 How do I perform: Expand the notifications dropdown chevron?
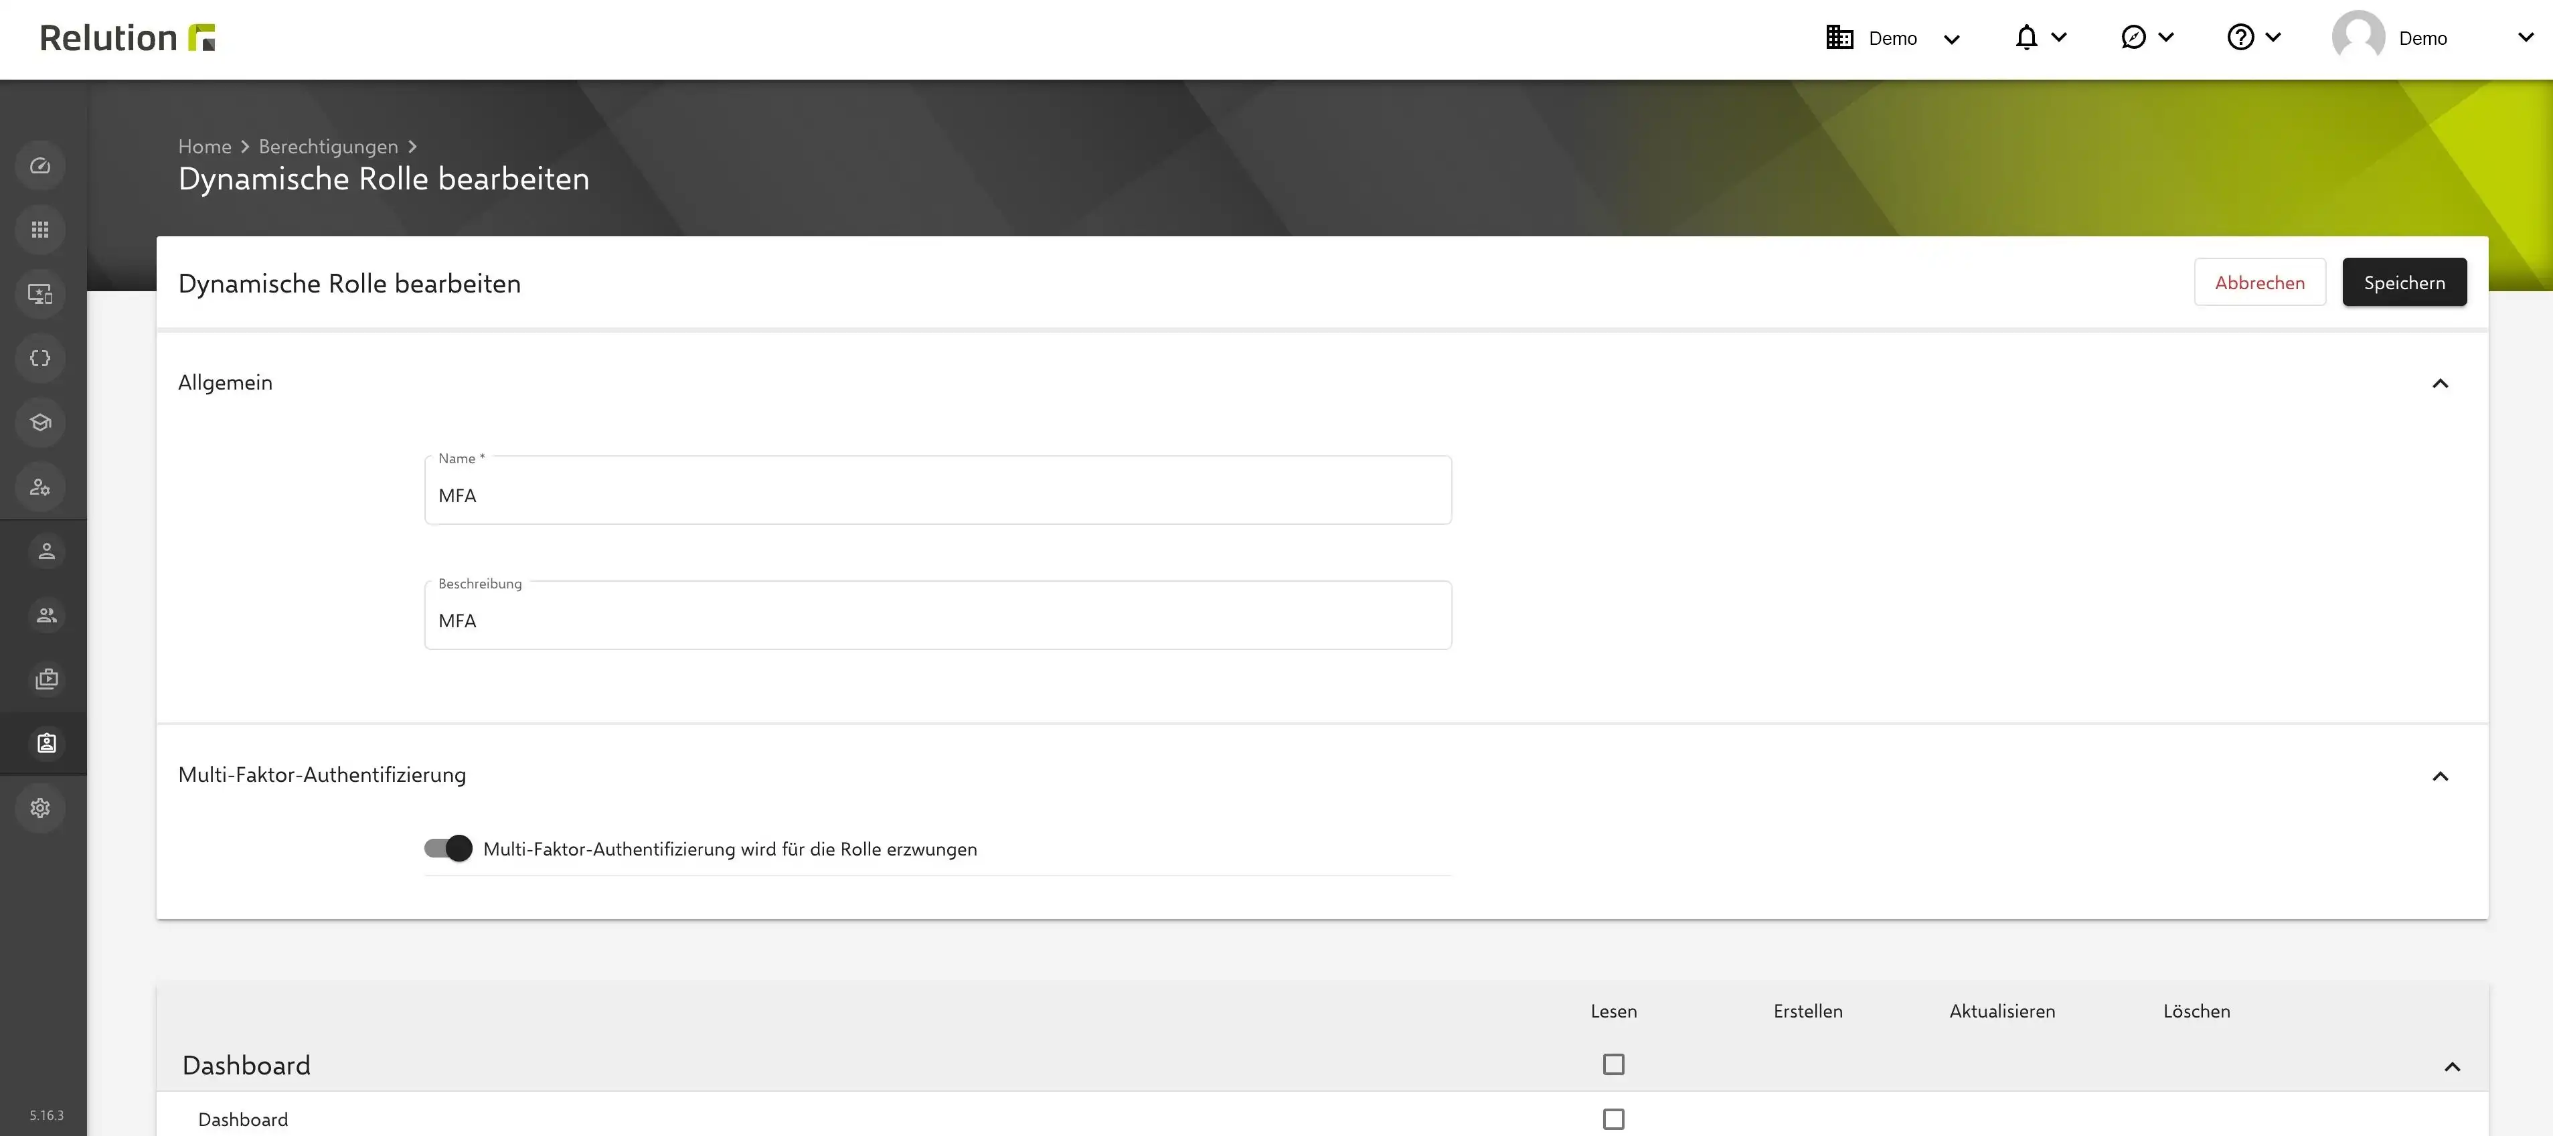tap(2060, 37)
